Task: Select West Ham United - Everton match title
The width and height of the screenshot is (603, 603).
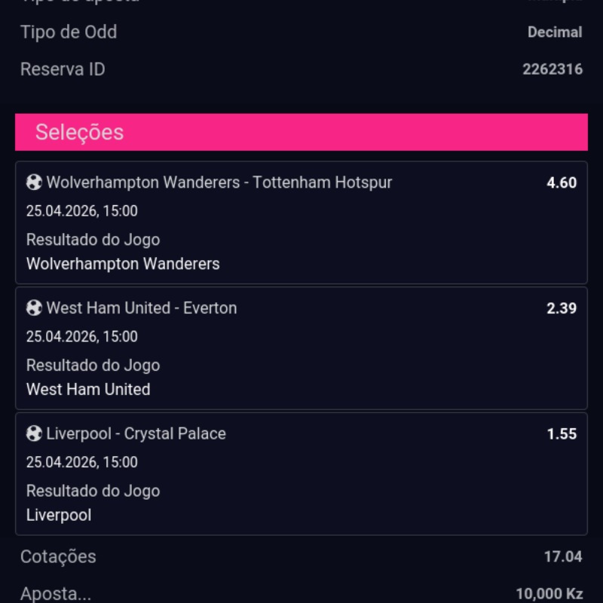Action: pos(142,308)
